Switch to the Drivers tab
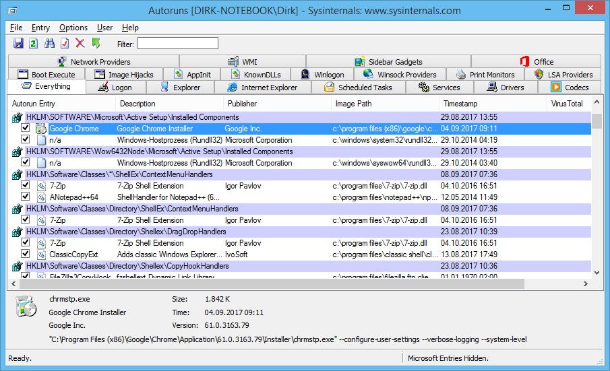Screen dimensions: 610x371 [x=506, y=88]
